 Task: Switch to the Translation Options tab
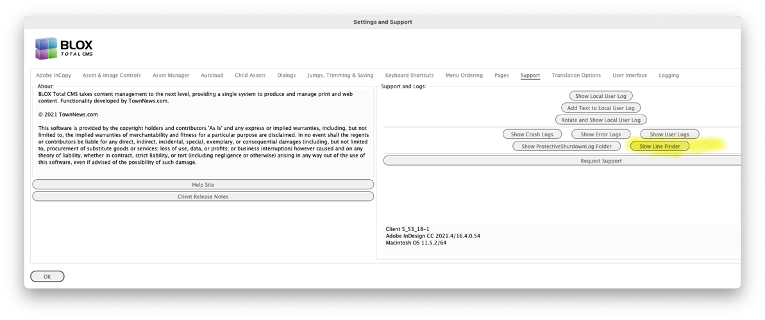point(576,76)
